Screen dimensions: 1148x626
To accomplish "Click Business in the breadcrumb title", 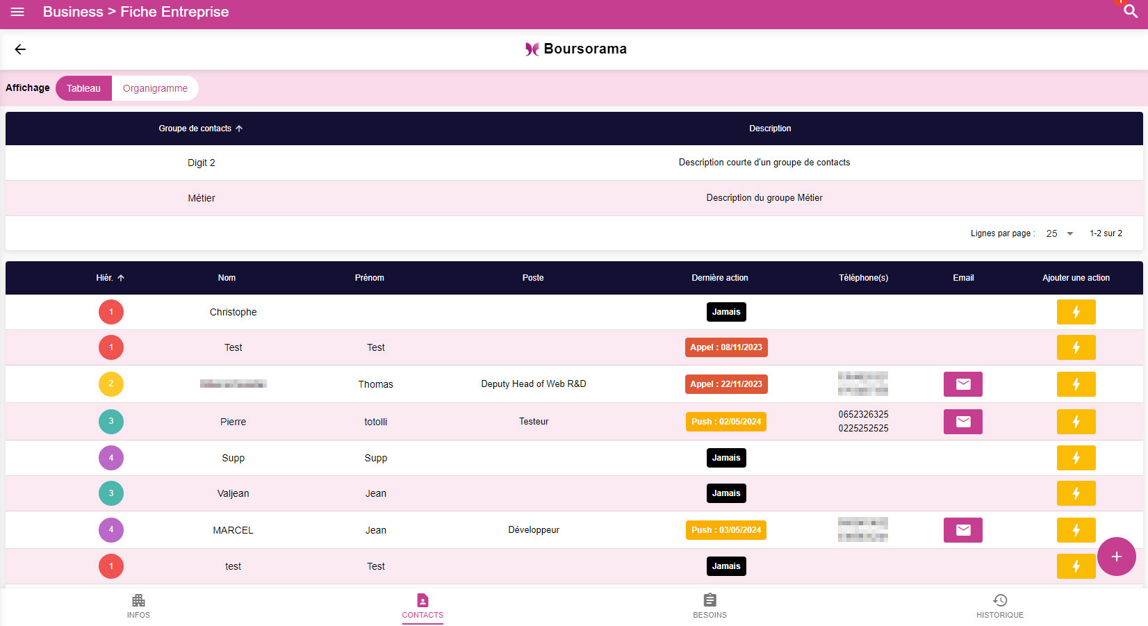I will point(73,12).
